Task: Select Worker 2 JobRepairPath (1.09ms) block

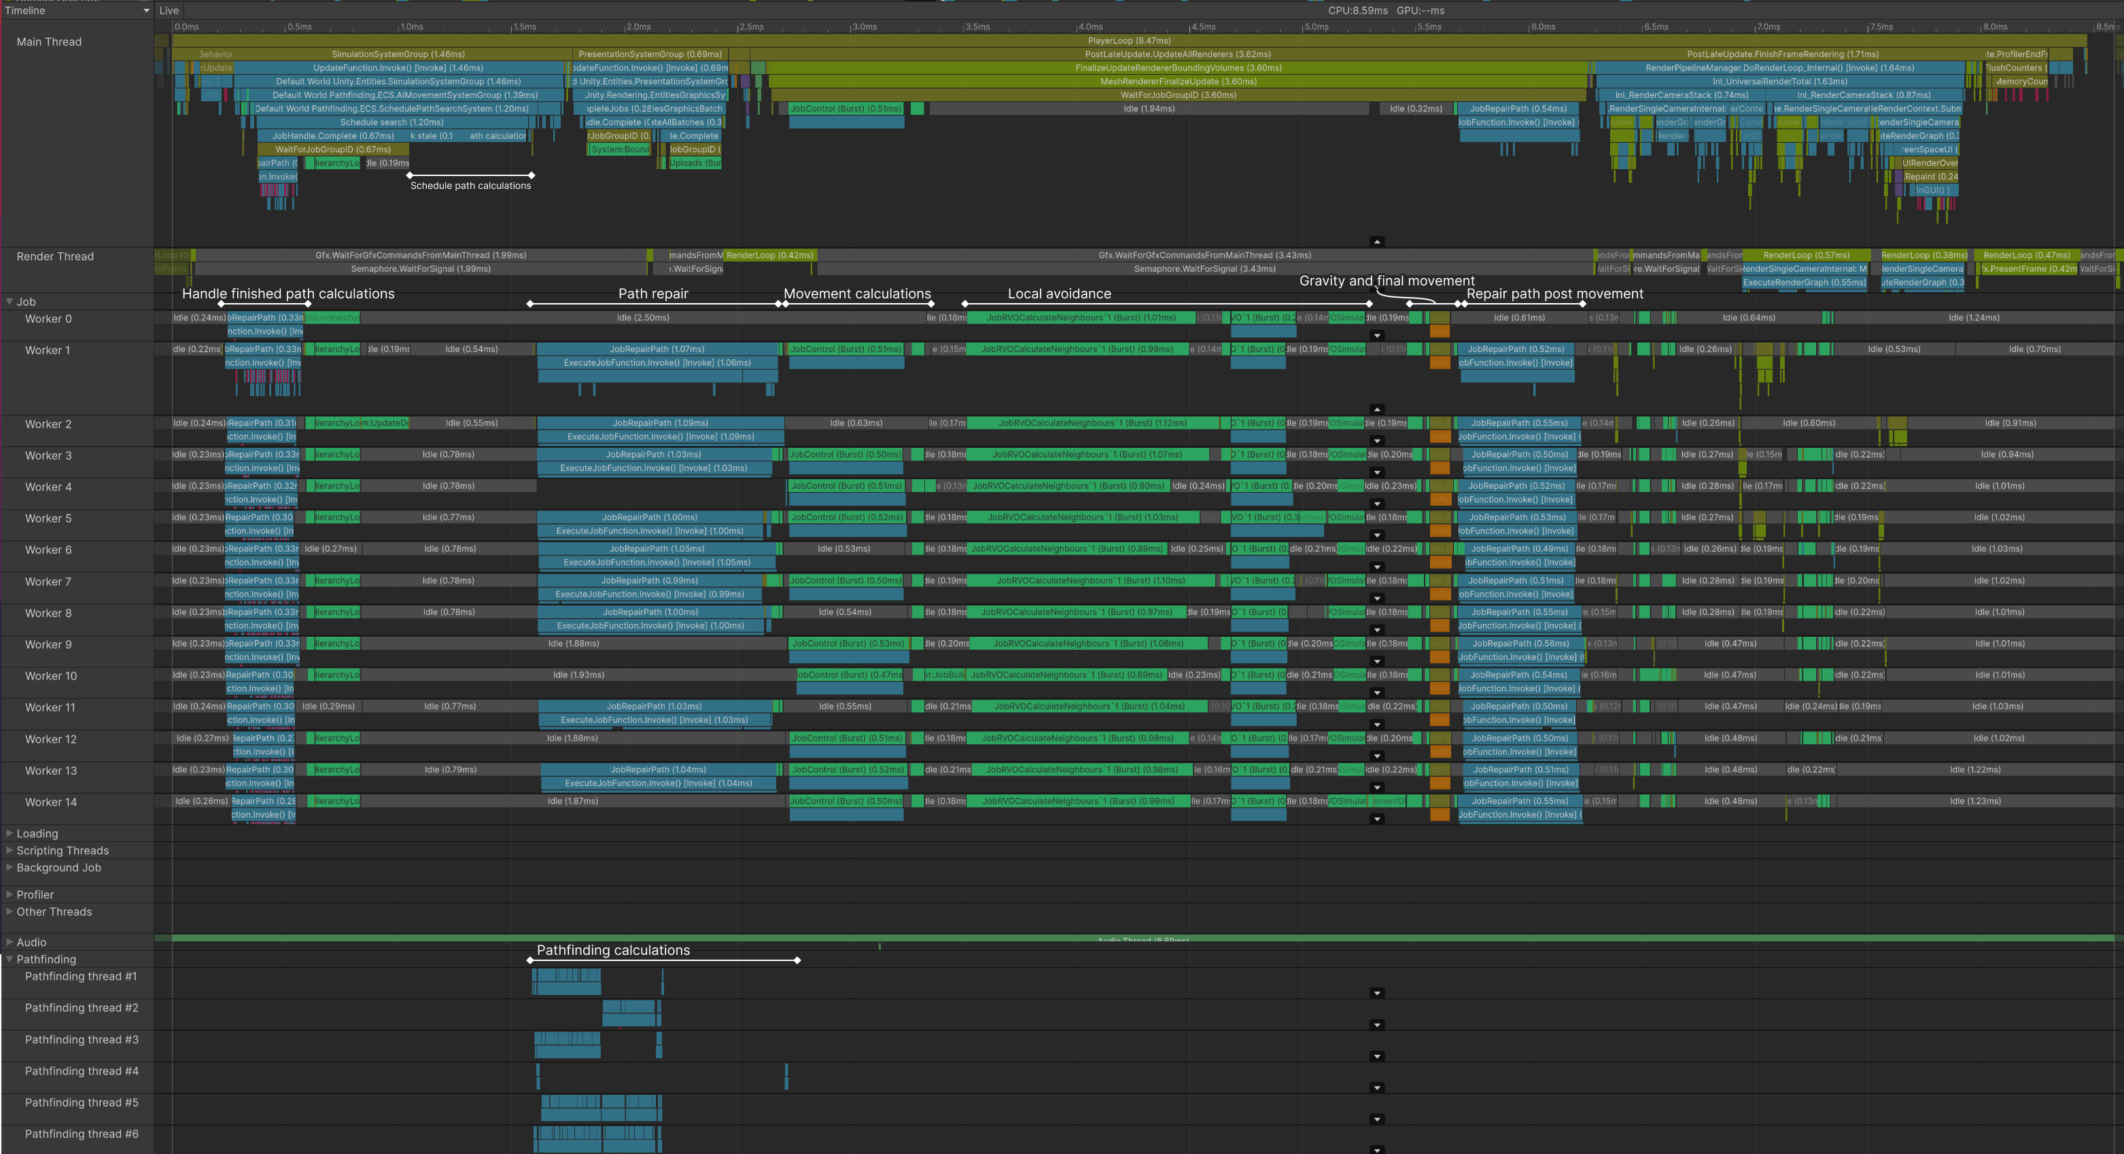Action: pos(659,423)
